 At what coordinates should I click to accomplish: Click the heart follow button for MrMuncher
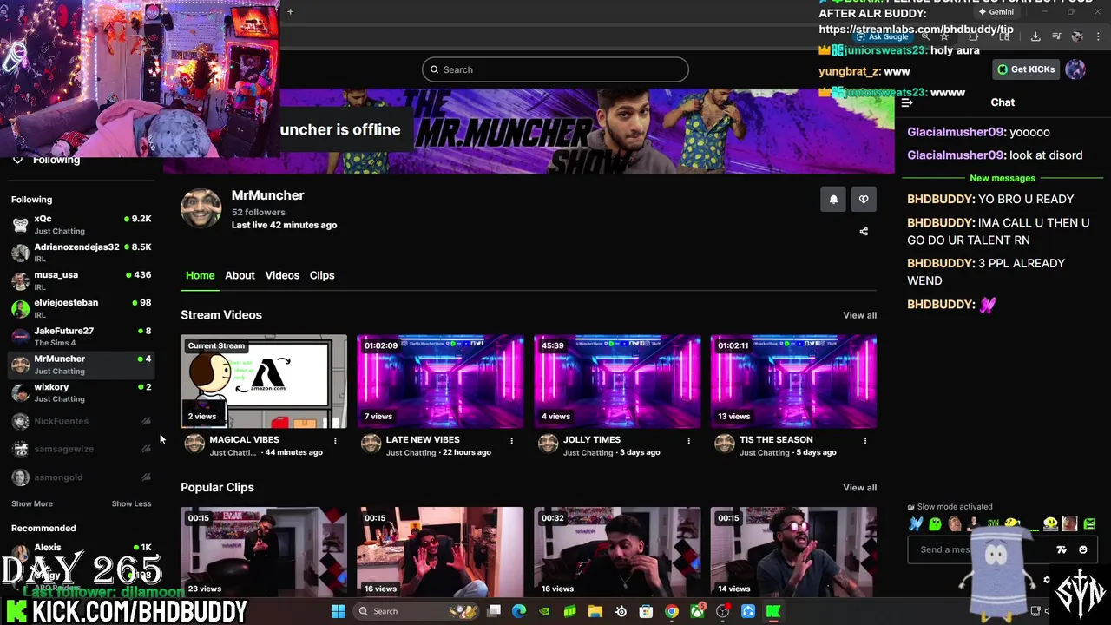coord(864,199)
